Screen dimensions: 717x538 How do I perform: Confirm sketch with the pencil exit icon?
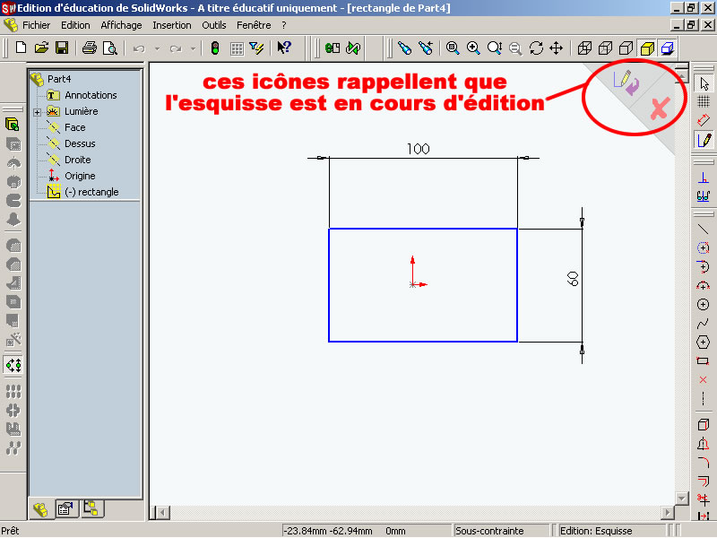[x=626, y=82]
